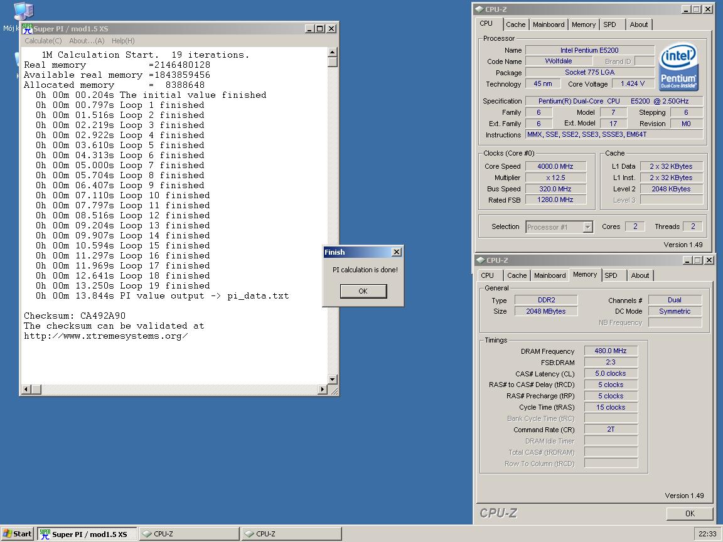723x542 pixels.
Task: Open the Processor #1 selection dropdown
Action: (x=587, y=226)
